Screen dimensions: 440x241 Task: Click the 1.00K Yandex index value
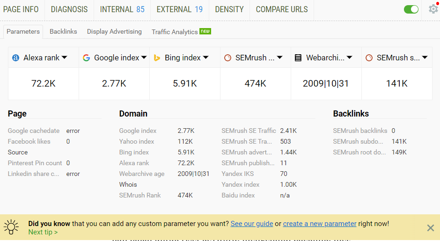(x=288, y=184)
